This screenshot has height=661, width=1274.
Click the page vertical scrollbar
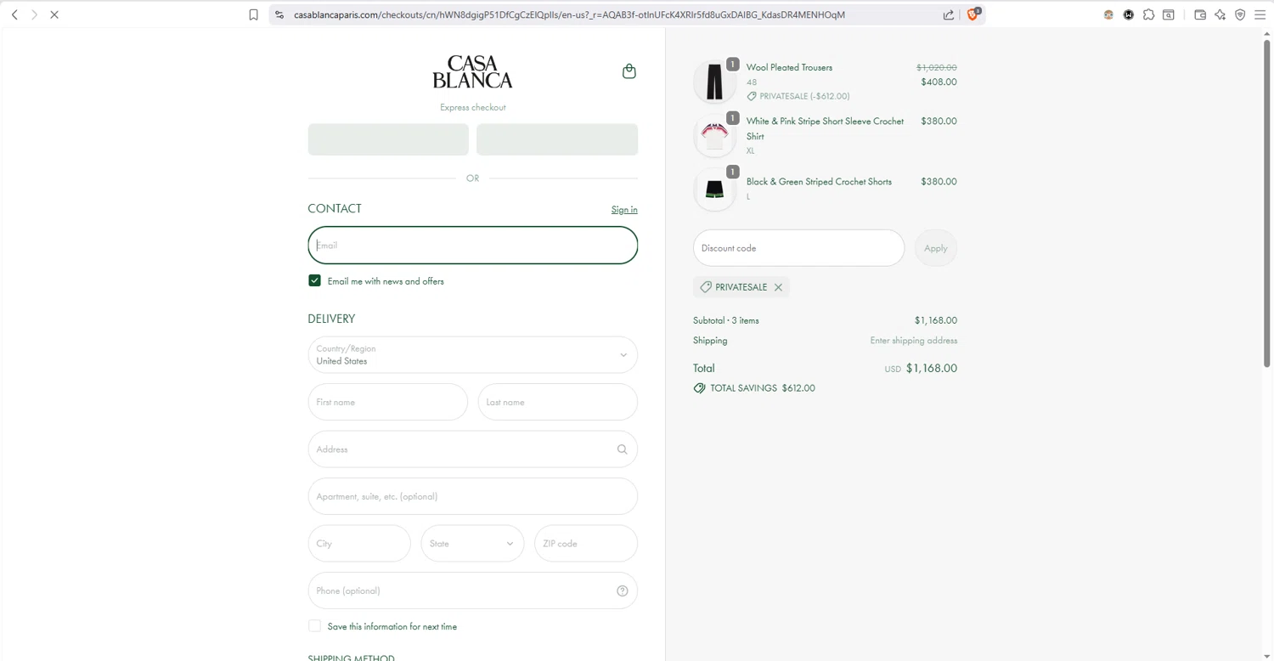(1266, 204)
